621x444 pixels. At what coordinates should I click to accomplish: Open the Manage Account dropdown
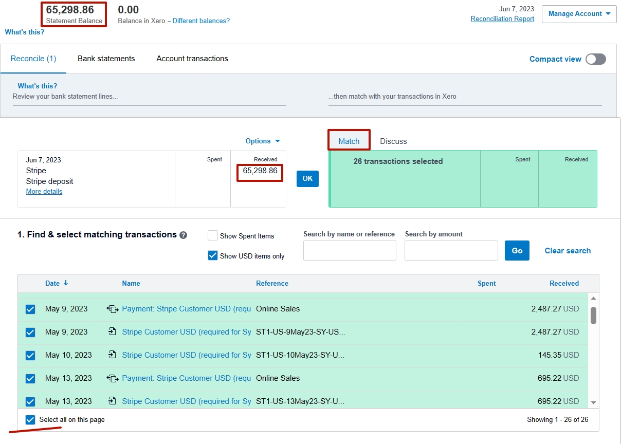coord(579,14)
